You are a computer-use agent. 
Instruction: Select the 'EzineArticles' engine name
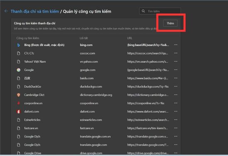[32, 120]
